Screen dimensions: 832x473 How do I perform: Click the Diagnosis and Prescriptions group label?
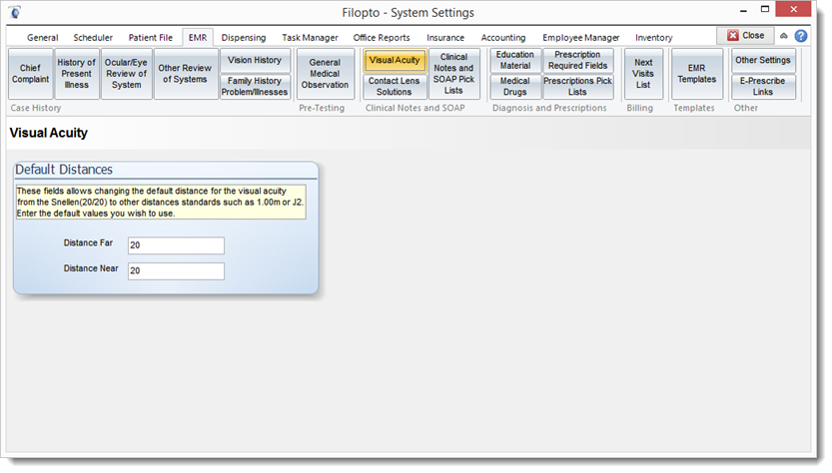click(x=549, y=108)
